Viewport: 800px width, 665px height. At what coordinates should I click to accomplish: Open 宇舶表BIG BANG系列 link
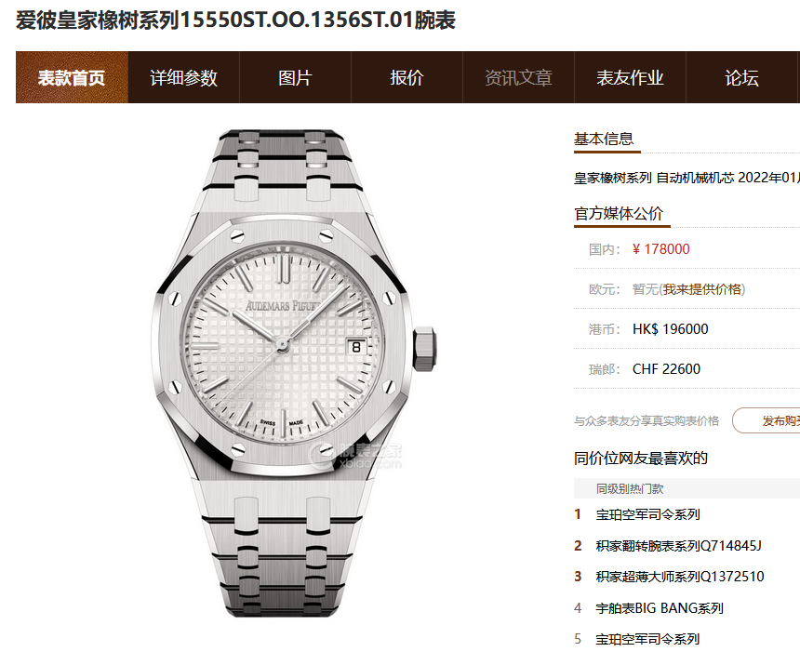coord(660,608)
